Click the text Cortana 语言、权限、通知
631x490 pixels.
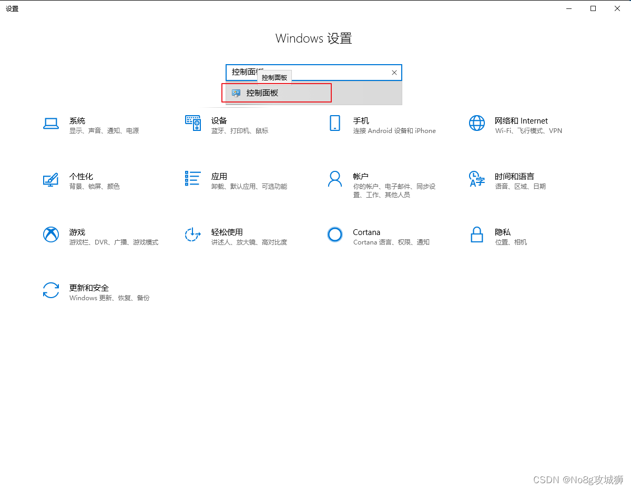coord(391,242)
